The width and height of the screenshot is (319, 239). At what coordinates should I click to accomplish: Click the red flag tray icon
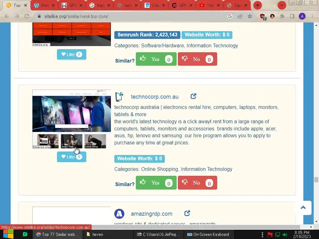click(x=270, y=235)
